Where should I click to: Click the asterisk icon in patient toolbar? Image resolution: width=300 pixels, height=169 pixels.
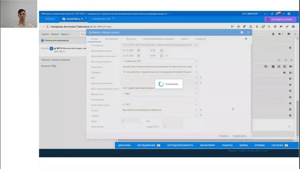[x=239, y=27]
